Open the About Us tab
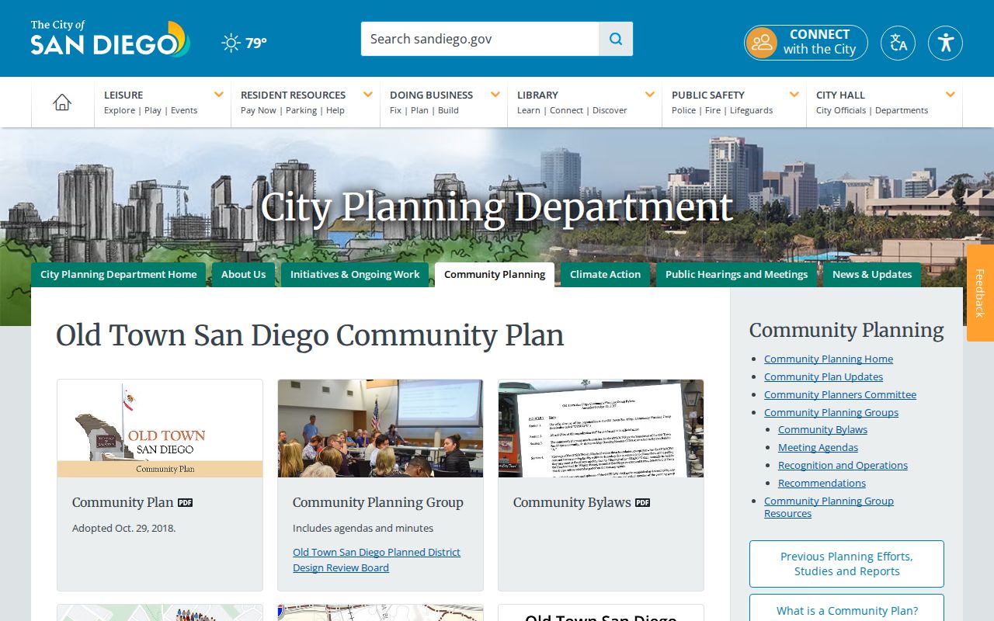The width and height of the screenshot is (994, 621). click(x=243, y=275)
